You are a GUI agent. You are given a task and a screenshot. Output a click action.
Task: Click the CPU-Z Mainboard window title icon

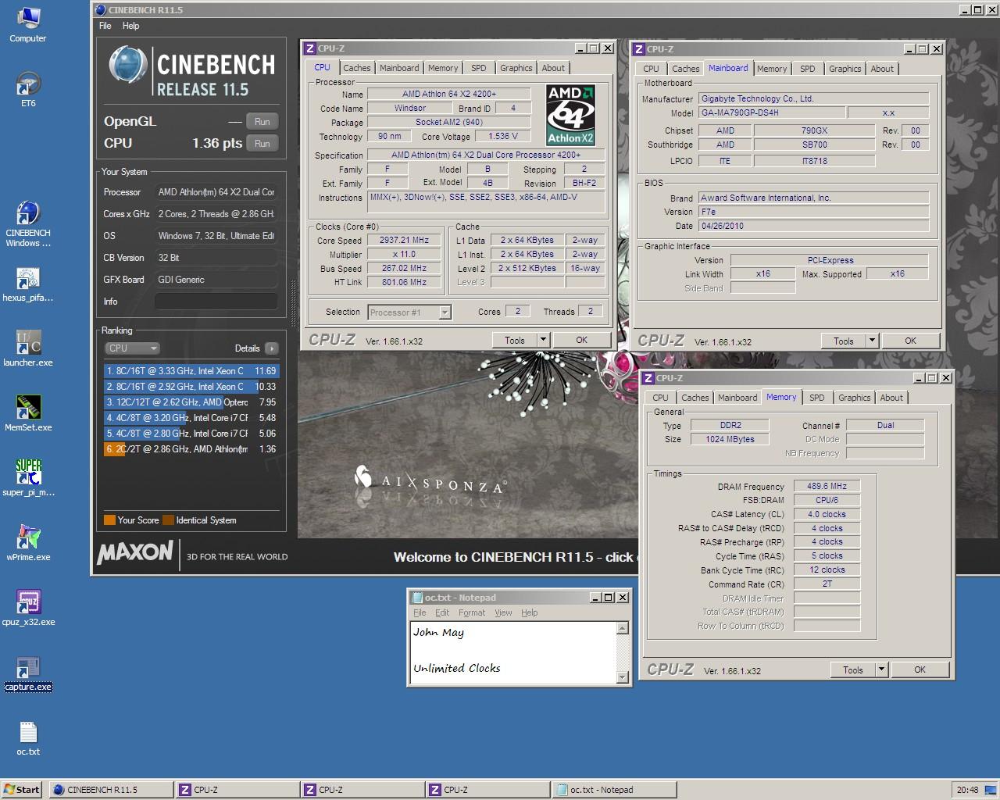click(638, 49)
